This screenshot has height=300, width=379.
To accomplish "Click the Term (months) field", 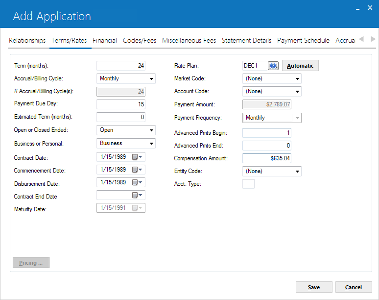I will click(x=121, y=66).
